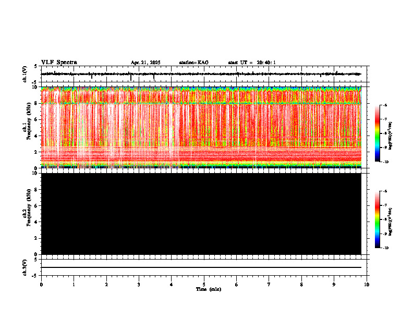Image resolution: width=413 pixels, height=319 pixels.
Task: Click the "7" minute tick label
Action: tap(269, 285)
